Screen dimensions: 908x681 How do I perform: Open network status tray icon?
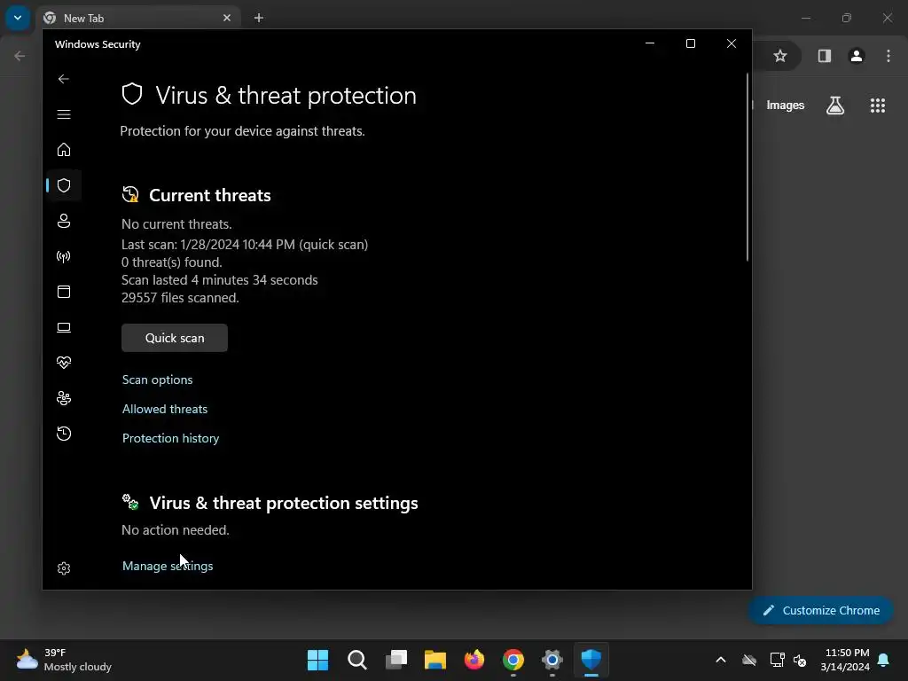click(x=777, y=660)
